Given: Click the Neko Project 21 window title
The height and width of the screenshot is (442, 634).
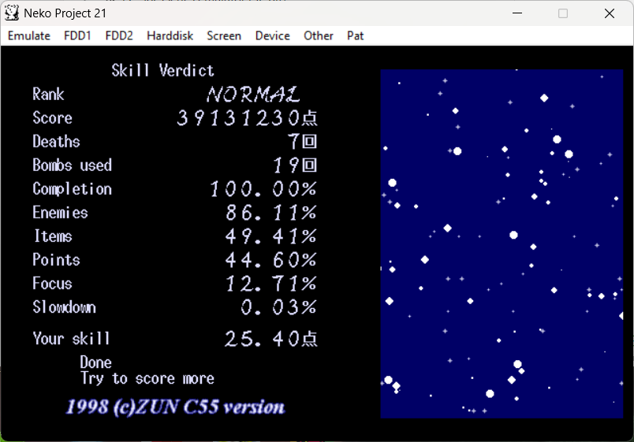Looking at the screenshot, I should [65, 13].
